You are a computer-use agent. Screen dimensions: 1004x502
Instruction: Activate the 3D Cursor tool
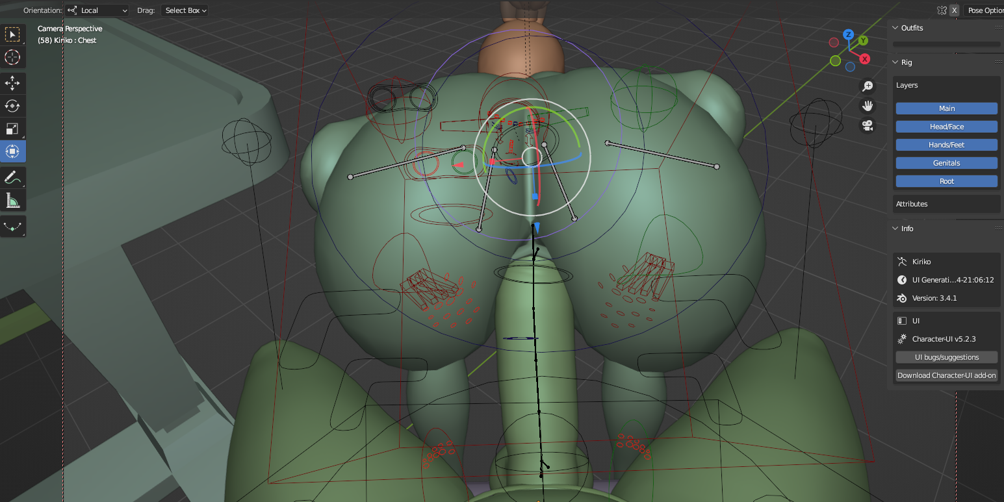point(12,57)
